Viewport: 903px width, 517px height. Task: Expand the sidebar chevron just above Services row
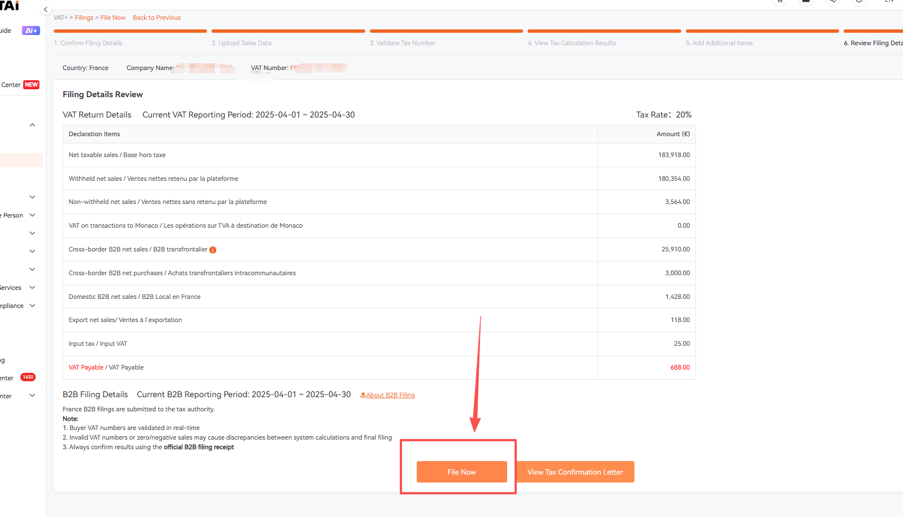[x=32, y=270]
